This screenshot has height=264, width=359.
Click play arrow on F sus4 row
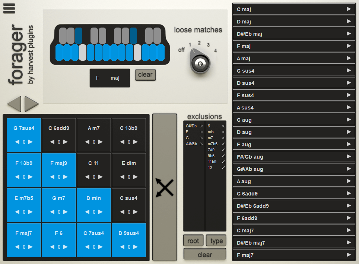coord(349,95)
